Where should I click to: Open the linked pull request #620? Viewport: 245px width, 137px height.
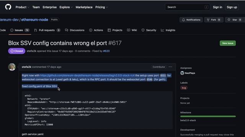[x=106, y=51]
